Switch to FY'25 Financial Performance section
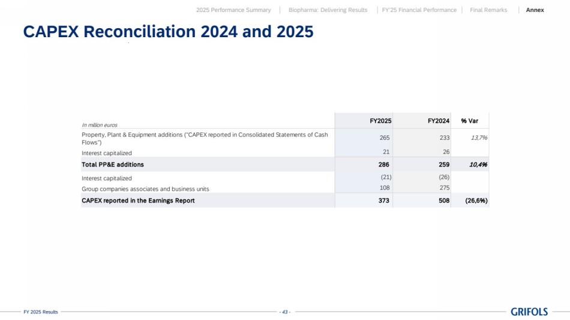This screenshot has height=320, width=570. 419,10
